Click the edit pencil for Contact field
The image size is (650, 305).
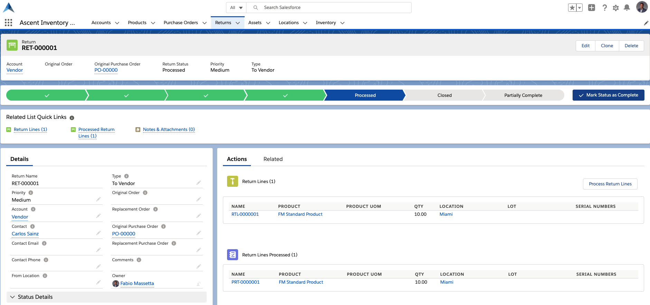click(98, 233)
